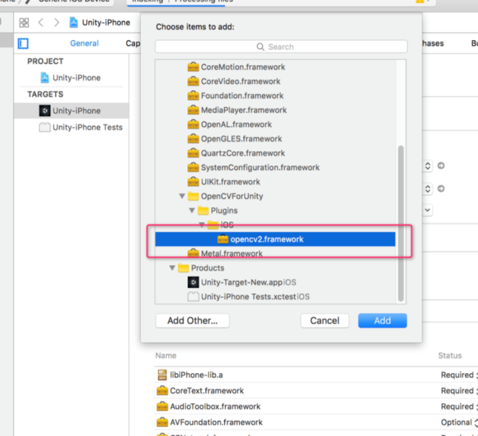478x436 pixels.
Task: Click the lower stepper arrows right of dialog
Action: [428, 189]
